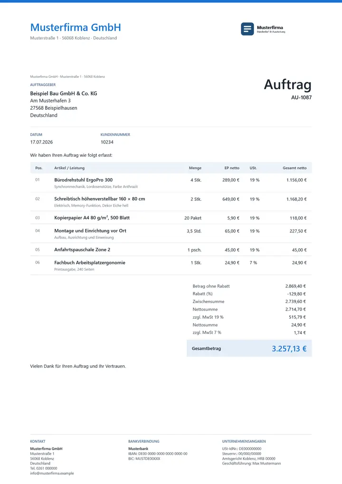Click the KONTAKT footer heading
Screen dimensions: 342x484
(38, 441)
